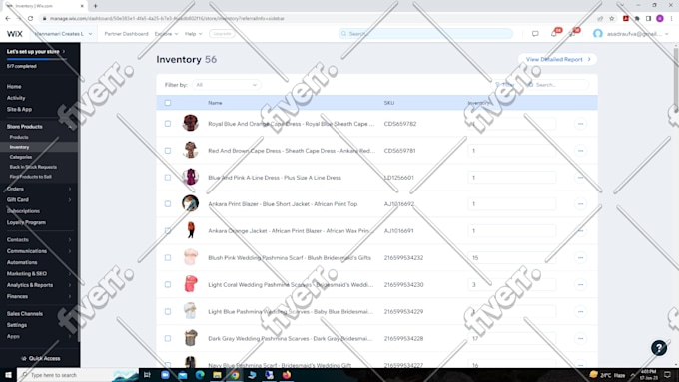Open Windows Start menu
679x382 pixels.
(x=8, y=375)
